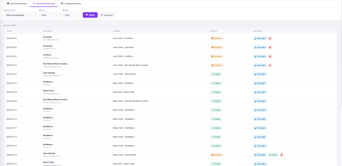
Task: Click the PERÍODO column header
Action: 117,31
